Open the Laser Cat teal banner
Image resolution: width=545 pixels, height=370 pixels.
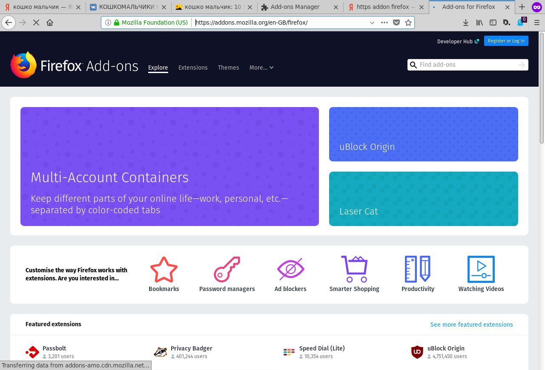(x=424, y=199)
